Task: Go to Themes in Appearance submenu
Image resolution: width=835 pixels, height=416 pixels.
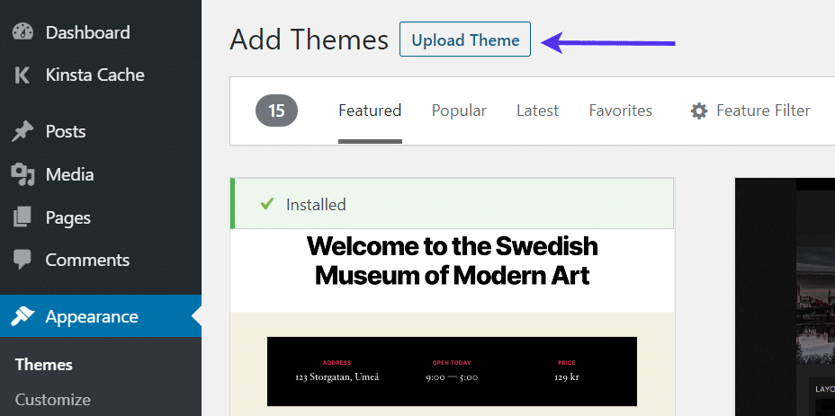Action: pyautogui.click(x=44, y=365)
